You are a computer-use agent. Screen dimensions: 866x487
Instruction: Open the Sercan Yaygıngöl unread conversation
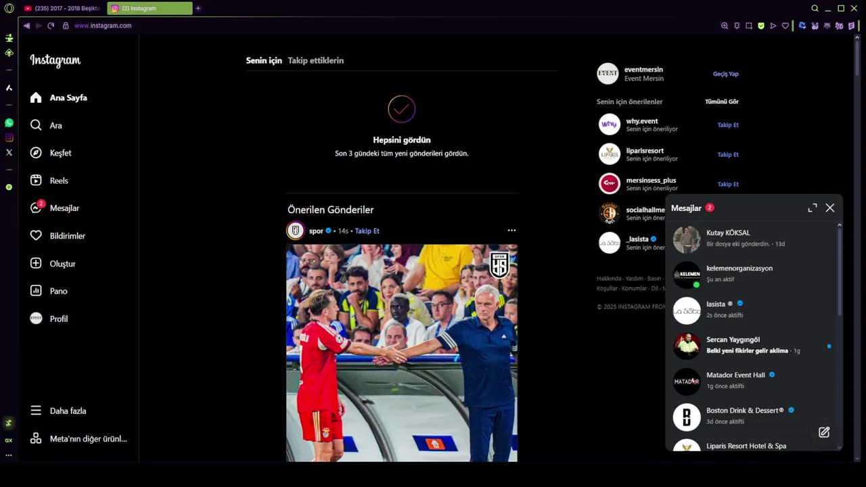pos(751,346)
